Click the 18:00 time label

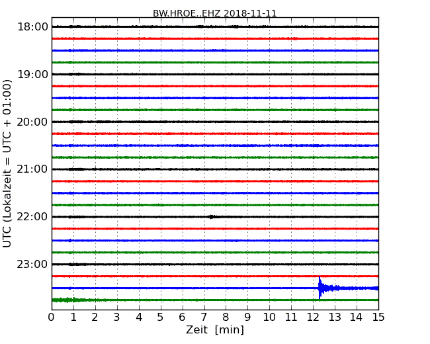click(32, 27)
